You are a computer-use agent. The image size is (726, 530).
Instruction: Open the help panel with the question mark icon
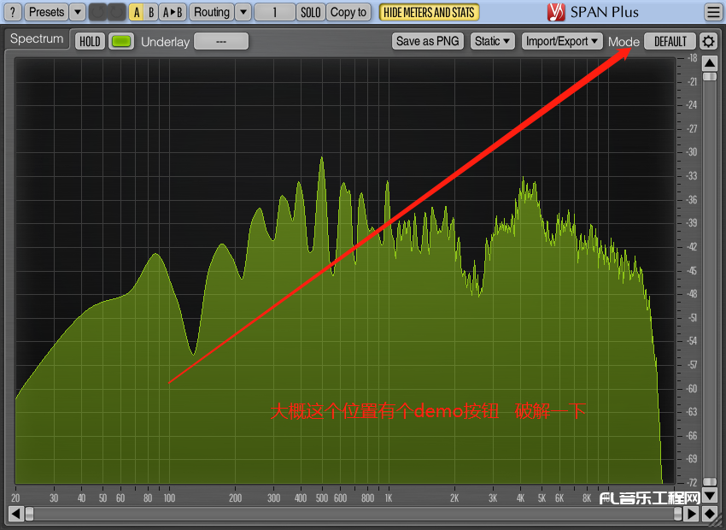(11, 12)
